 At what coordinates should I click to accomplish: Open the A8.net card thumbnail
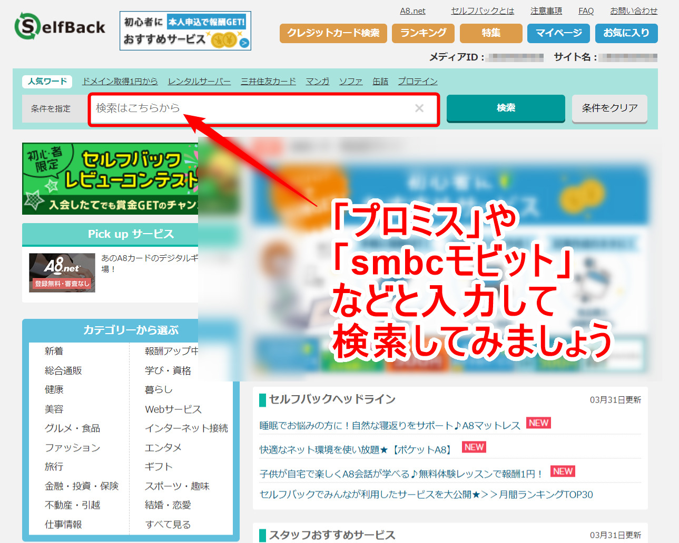(62, 273)
